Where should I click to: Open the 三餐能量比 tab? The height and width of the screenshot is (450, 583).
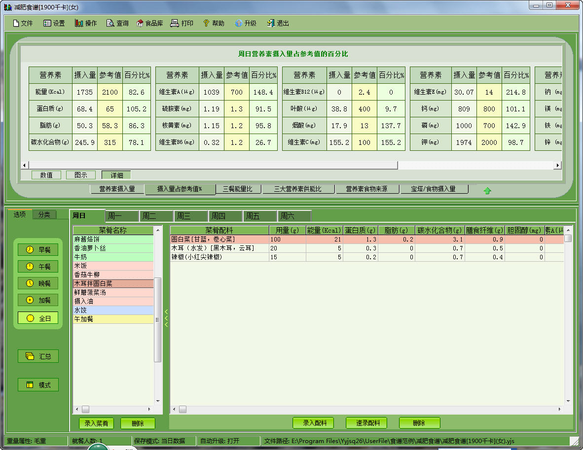238,189
